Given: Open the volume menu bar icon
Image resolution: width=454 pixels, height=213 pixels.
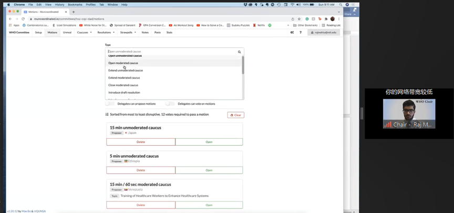Looking at the screenshot, I should point(298,5).
